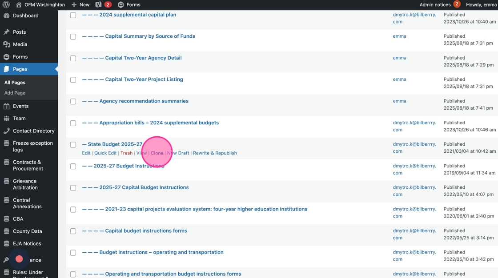Open the WordPress logo menu
Image resolution: width=498 pixels, height=278 pixels.
6,4
